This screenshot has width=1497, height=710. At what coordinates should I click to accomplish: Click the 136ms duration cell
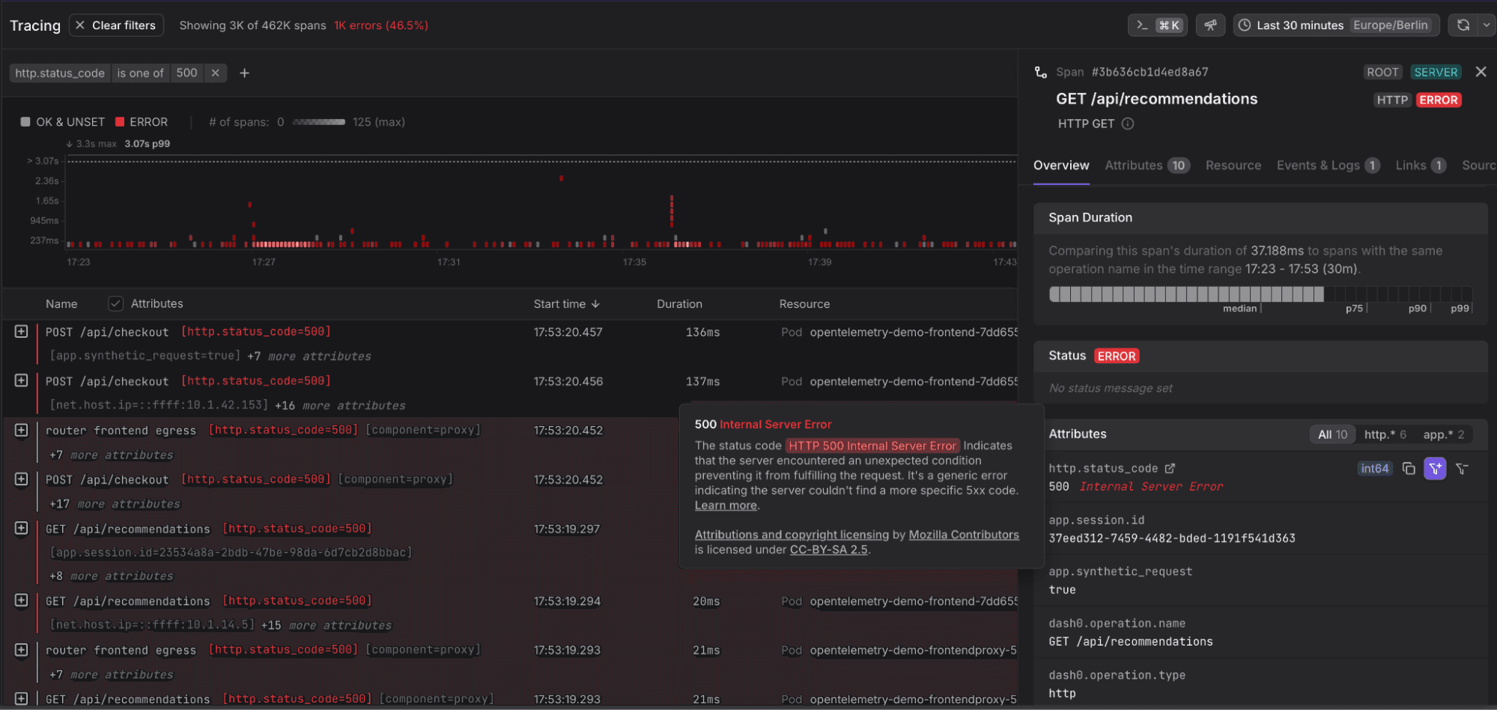(x=702, y=332)
